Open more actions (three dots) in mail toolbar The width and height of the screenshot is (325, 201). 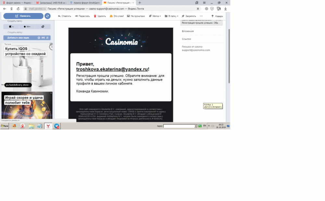point(201,16)
